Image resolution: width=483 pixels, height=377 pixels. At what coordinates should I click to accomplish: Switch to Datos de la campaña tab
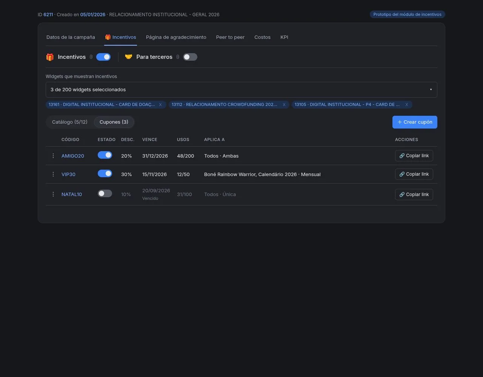point(71,37)
